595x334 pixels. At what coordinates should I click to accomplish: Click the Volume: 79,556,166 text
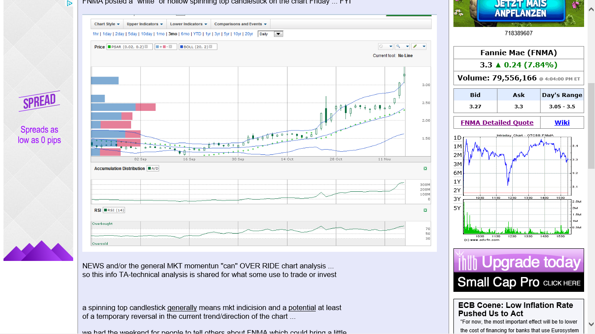point(497,78)
